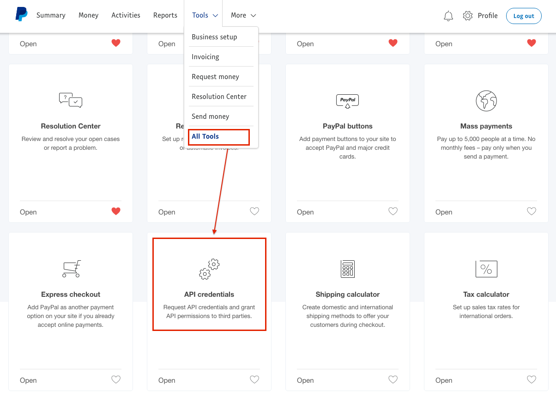The image size is (556, 398).
Task: Click the Shipping calculator icon
Action: click(x=348, y=269)
